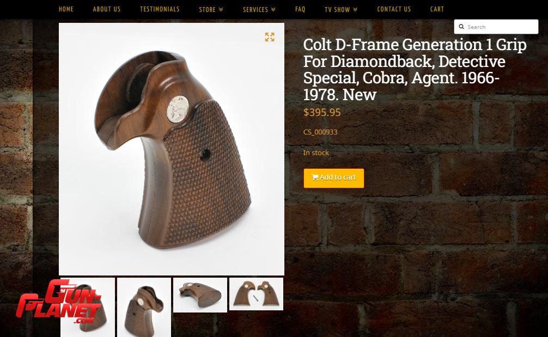Click the search magnifier icon
Screen dimensions: 548x337
tap(461, 27)
